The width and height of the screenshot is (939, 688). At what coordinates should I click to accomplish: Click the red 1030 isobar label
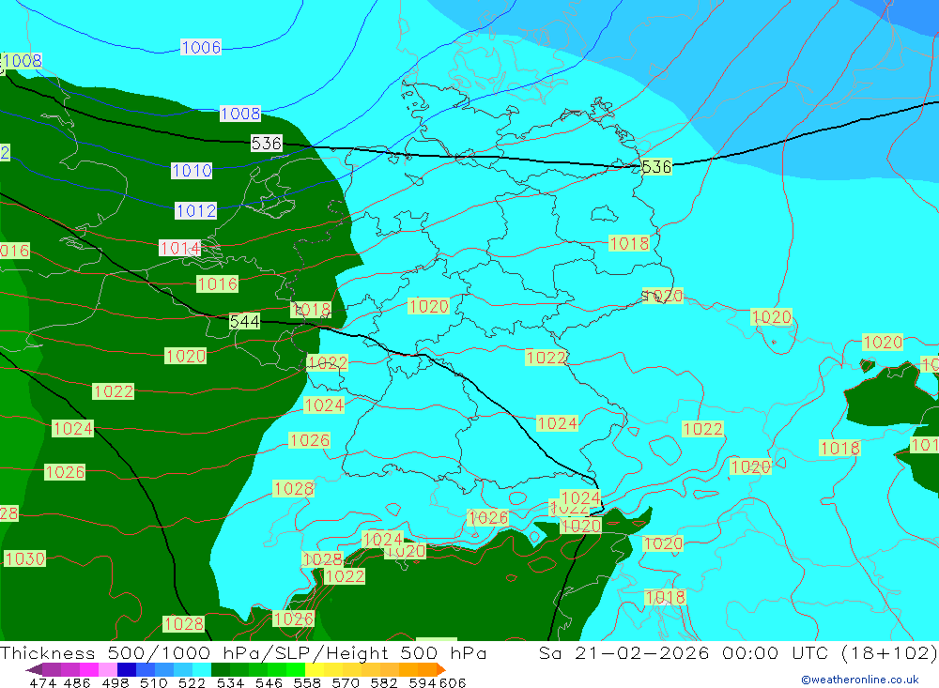click(x=24, y=558)
